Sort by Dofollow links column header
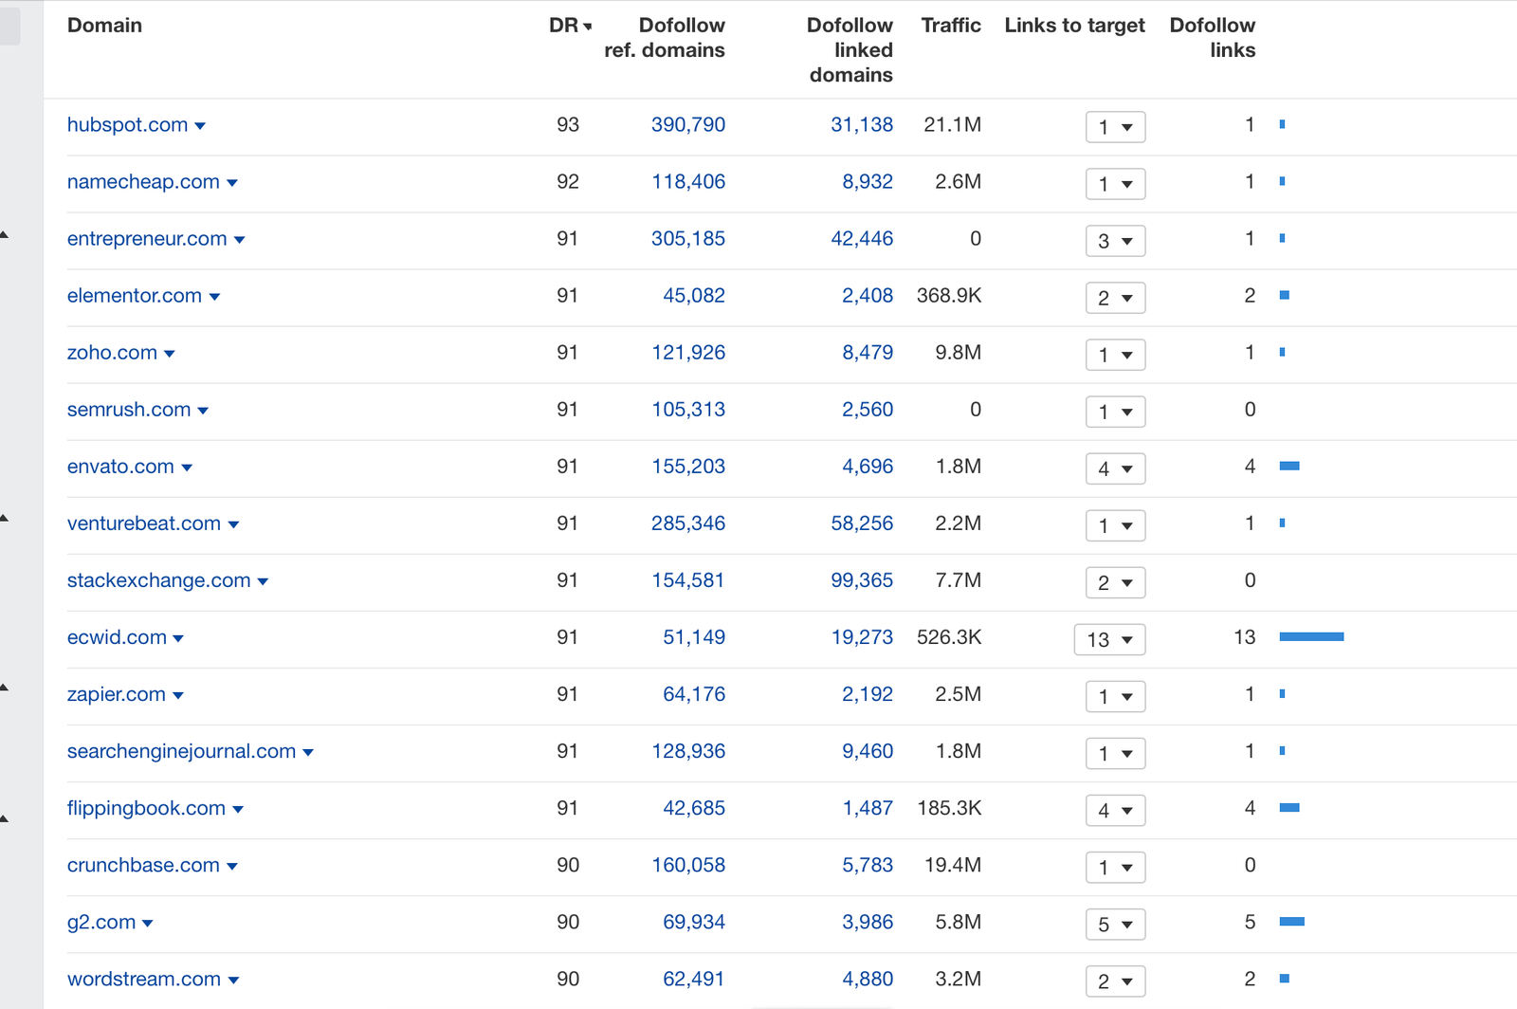Screen dimensions: 1517x1009 1213,38
